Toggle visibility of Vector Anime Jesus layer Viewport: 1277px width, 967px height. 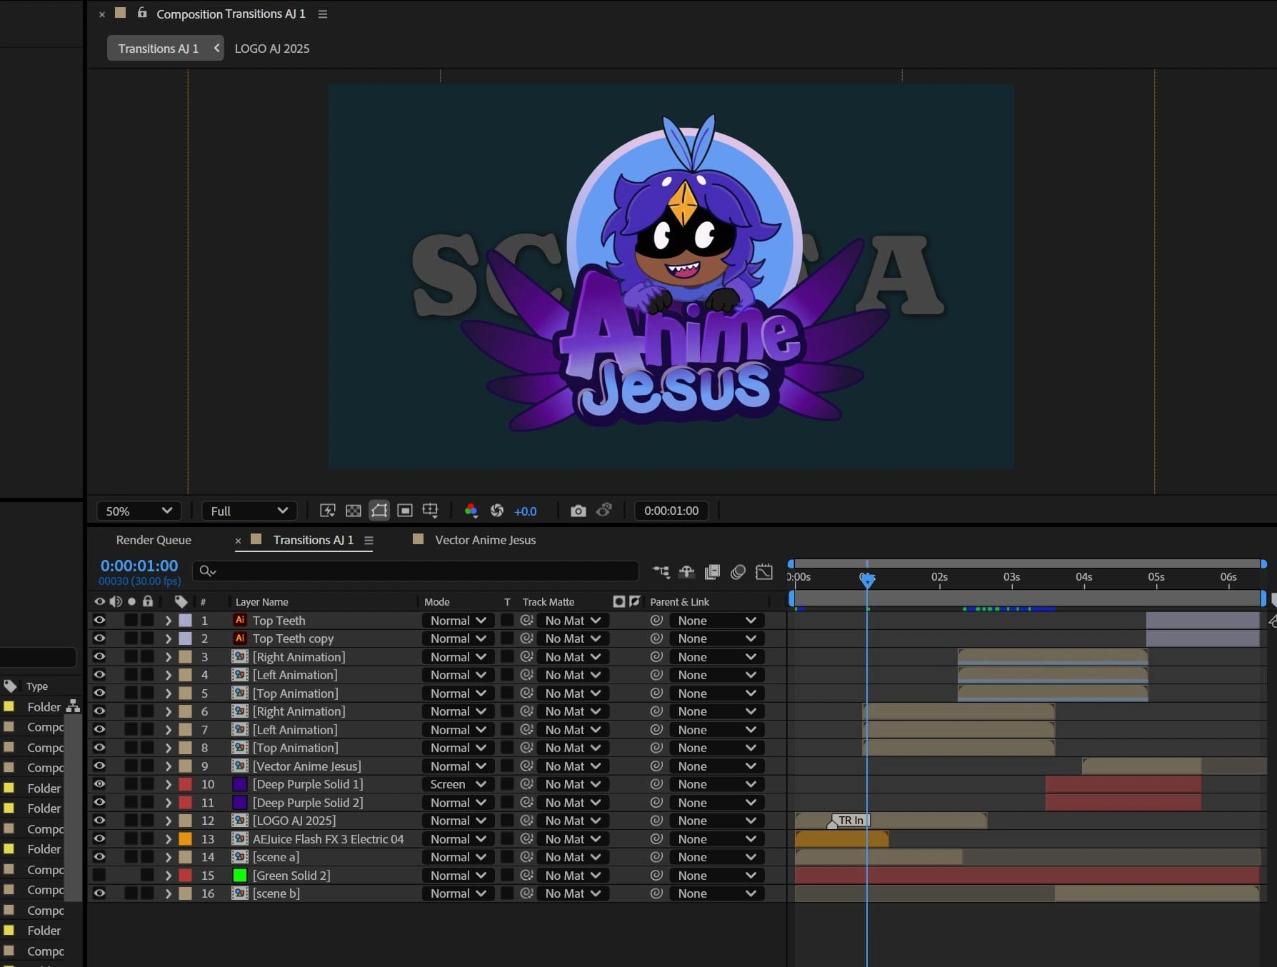99,766
